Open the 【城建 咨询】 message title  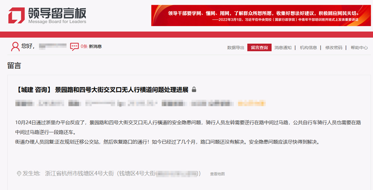tap(102, 89)
